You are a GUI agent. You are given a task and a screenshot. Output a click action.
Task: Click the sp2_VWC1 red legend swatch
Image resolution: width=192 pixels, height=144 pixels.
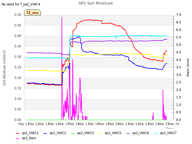pos(18,133)
